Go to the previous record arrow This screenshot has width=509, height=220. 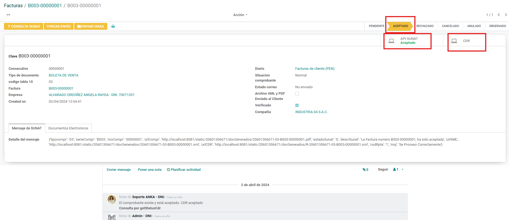click(499, 15)
